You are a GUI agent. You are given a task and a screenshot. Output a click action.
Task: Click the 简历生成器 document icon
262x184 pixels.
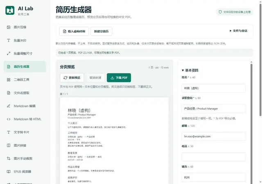(9, 67)
